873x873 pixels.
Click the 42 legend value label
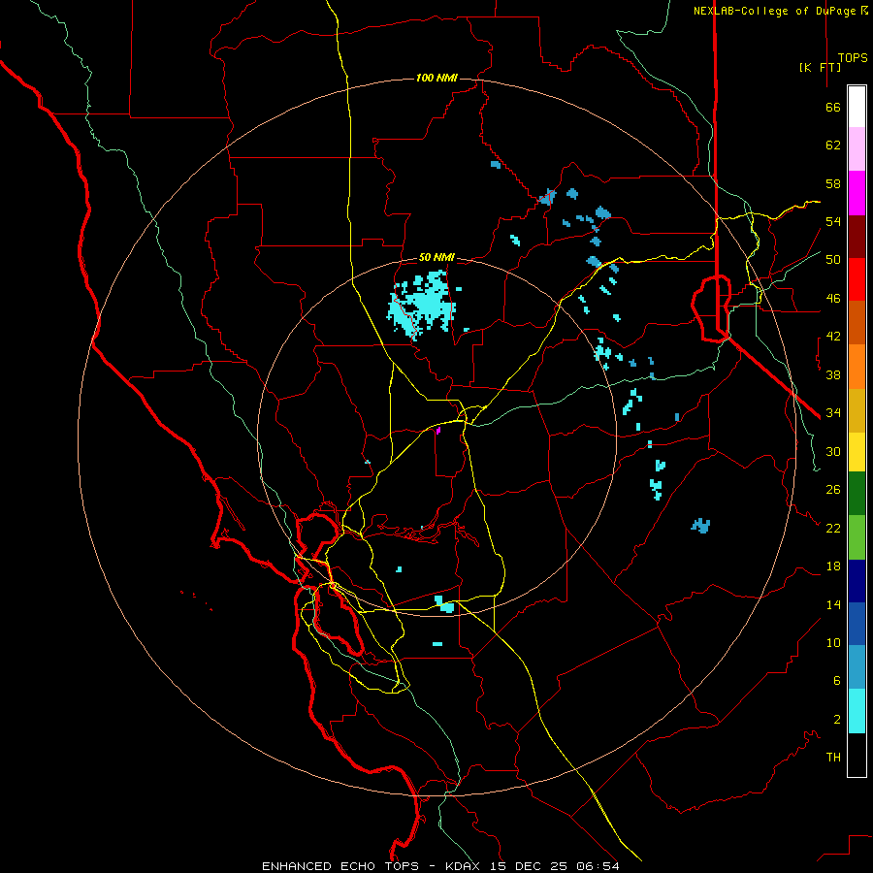coord(833,337)
